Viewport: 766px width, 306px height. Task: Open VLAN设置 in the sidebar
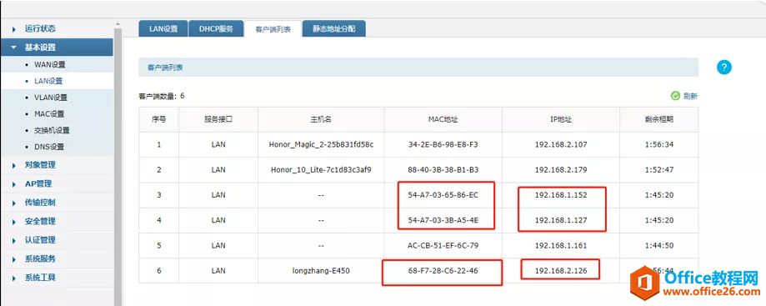[51, 98]
